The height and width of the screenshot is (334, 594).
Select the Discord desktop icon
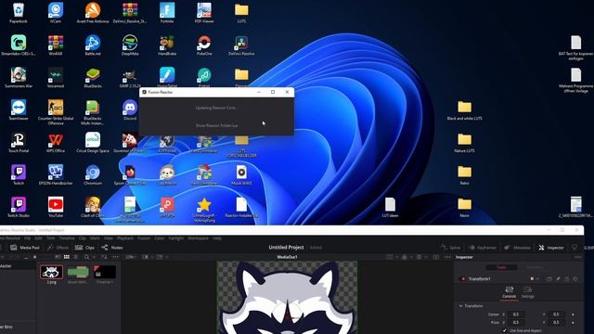130,109
